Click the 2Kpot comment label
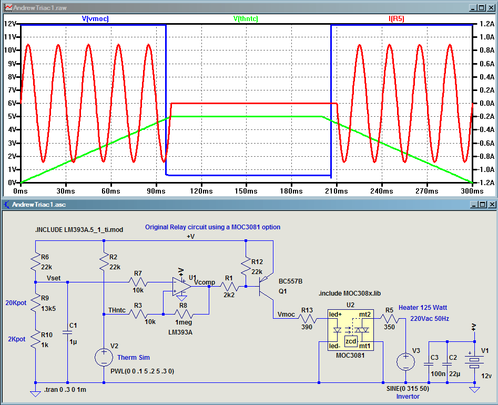The width and height of the screenshot is (498, 405). pyautogui.click(x=16, y=339)
